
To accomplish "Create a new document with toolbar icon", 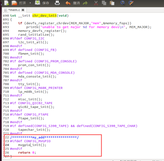I will point(6,3).
